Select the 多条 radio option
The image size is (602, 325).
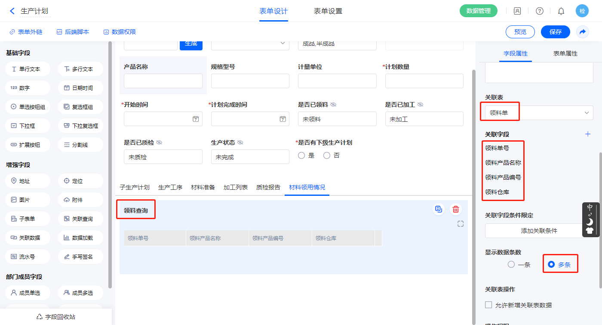tap(551, 265)
